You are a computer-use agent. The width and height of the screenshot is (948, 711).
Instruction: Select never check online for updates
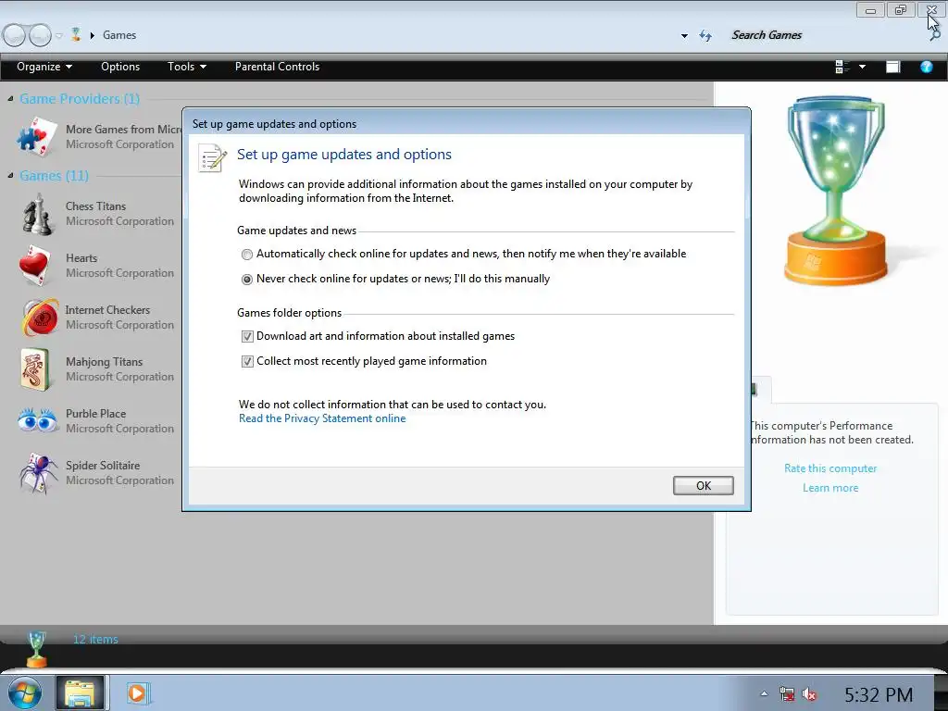[246, 280]
